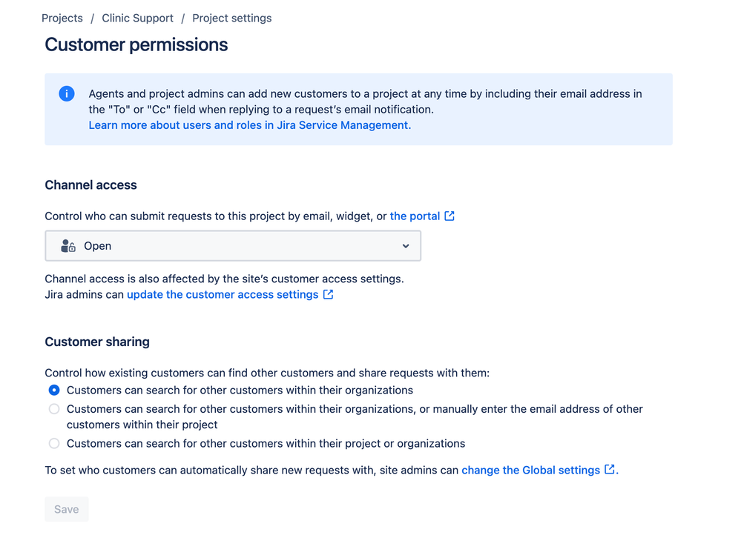This screenshot has height=555, width=741.
Task: Click the chevron arrow in Channel access dropdown
Action: [x=406, y=246]
